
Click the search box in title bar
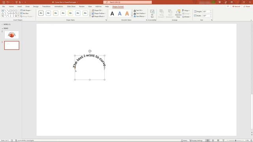[x=127, y=2]
